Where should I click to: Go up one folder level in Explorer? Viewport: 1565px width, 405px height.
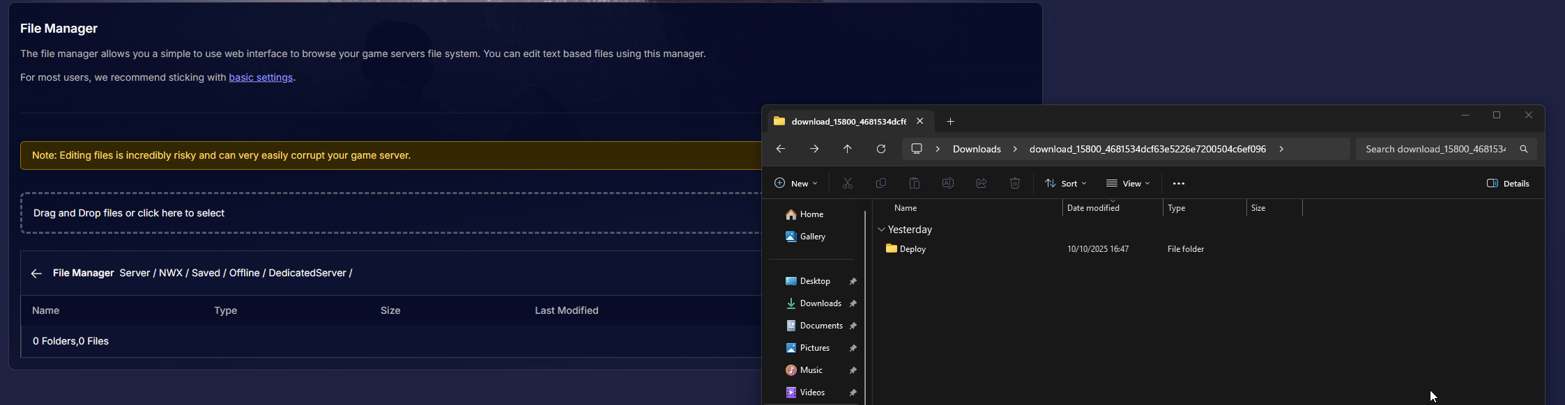[848, 149]
